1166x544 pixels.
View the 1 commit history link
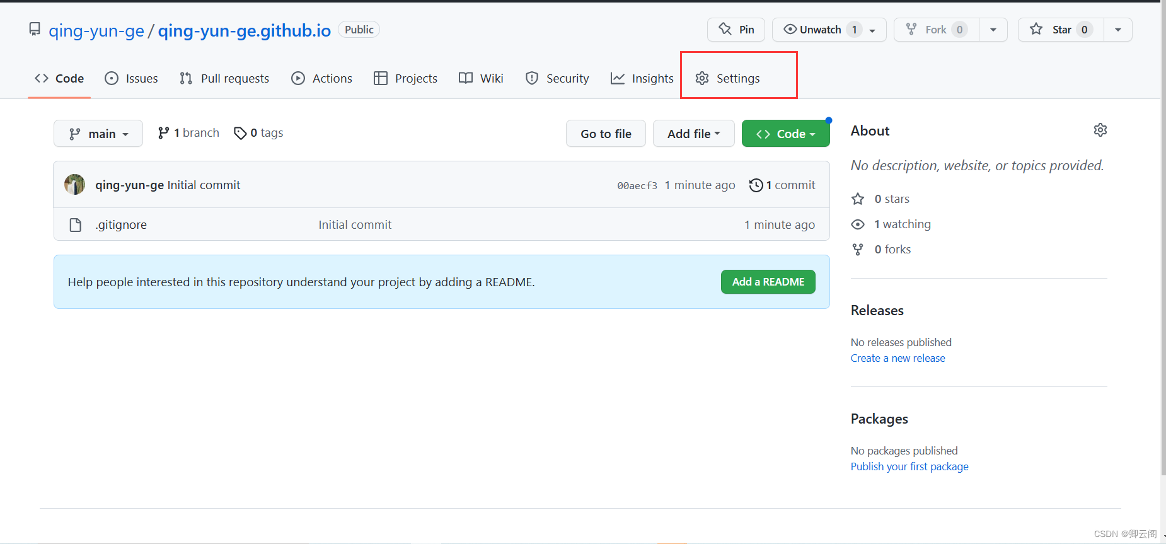782,185
